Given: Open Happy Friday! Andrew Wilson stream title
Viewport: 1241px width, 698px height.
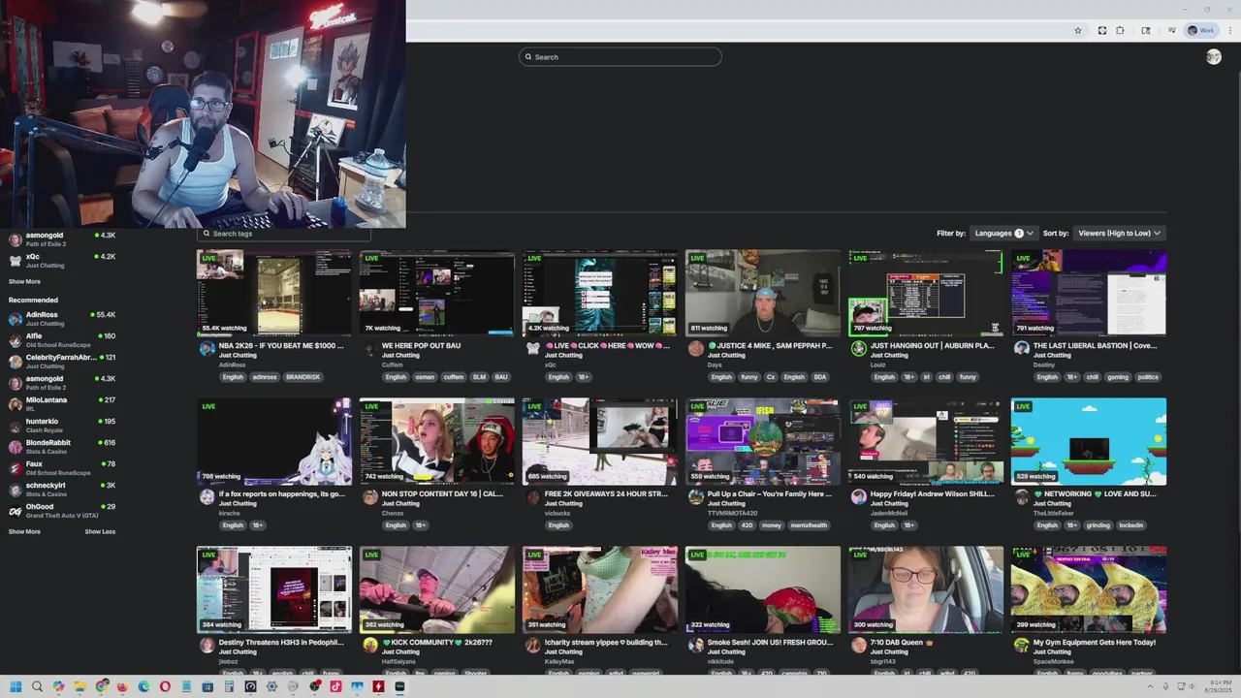Looking at the screenshot, I should click(932, 493).
